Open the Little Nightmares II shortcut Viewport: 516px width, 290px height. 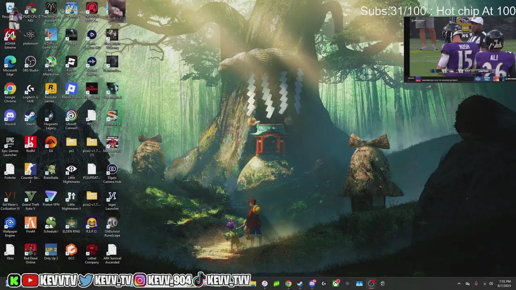[71, 201]
